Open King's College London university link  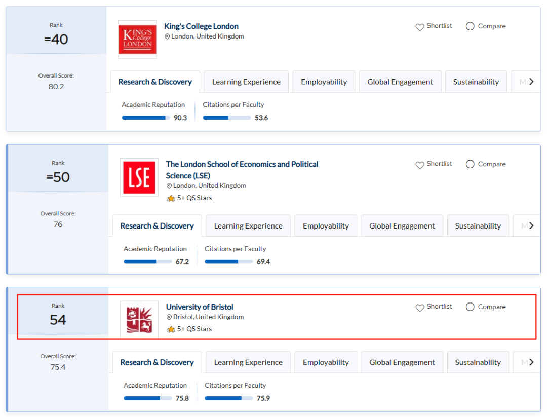[x=201, y=26]
